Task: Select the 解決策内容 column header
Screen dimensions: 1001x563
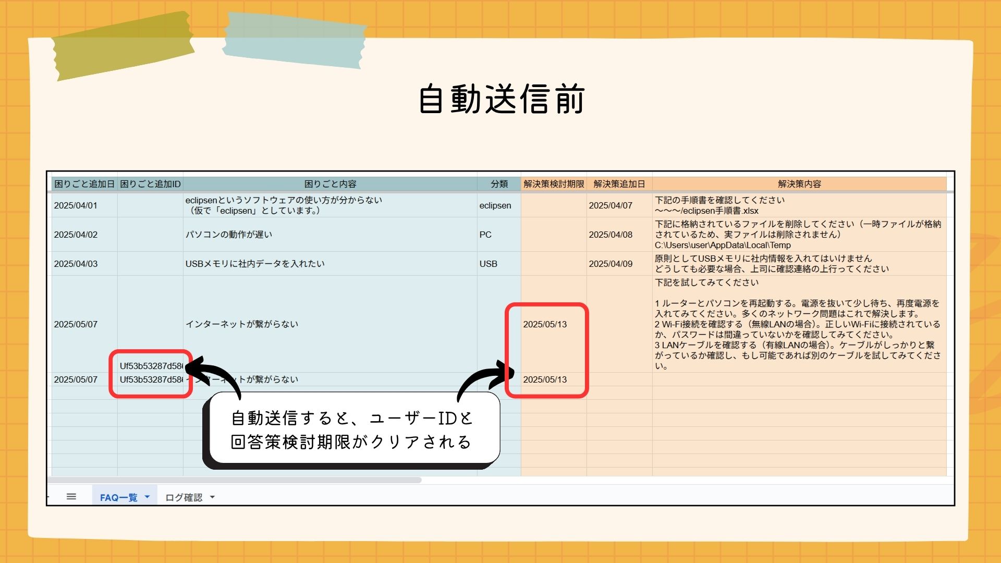Action: click(799, 184)
